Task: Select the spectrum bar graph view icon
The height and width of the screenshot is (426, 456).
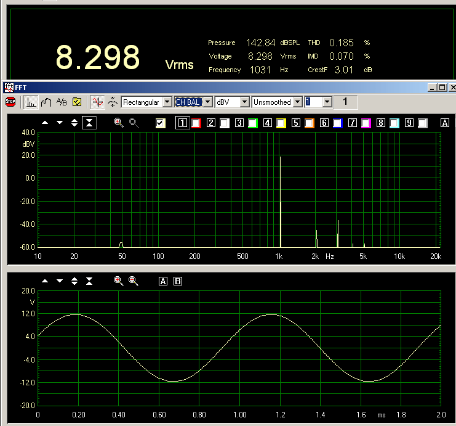Action: tap(30, 102)
